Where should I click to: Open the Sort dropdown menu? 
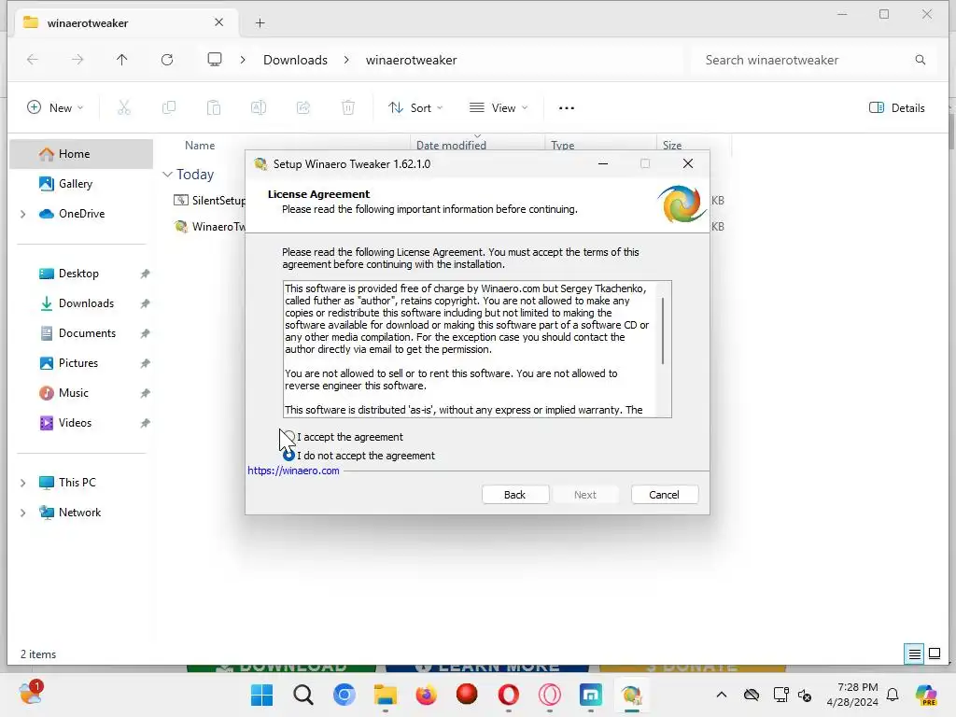(415, 108)
